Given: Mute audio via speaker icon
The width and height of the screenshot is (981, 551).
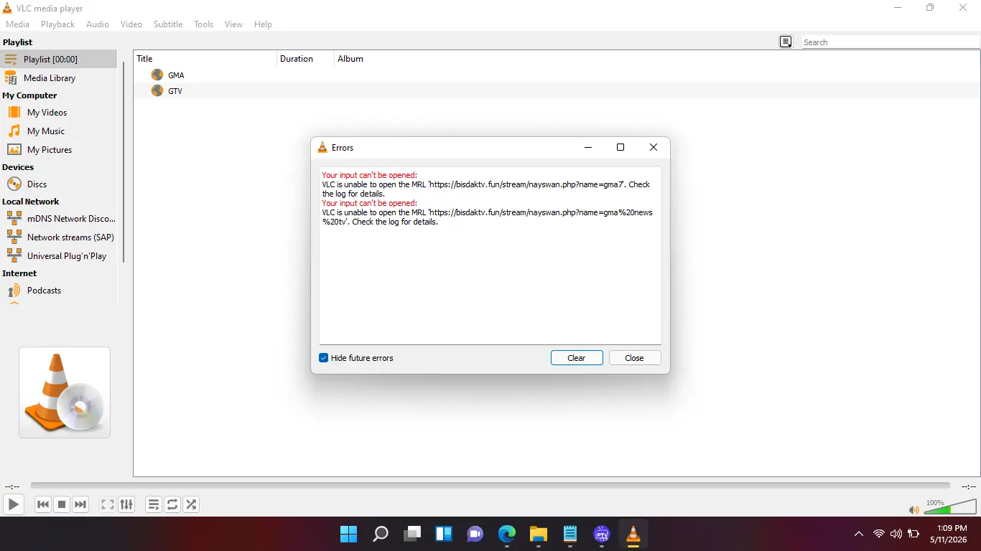Looking at the screenshot, I should pyautogui.click(x=913, y=510).
